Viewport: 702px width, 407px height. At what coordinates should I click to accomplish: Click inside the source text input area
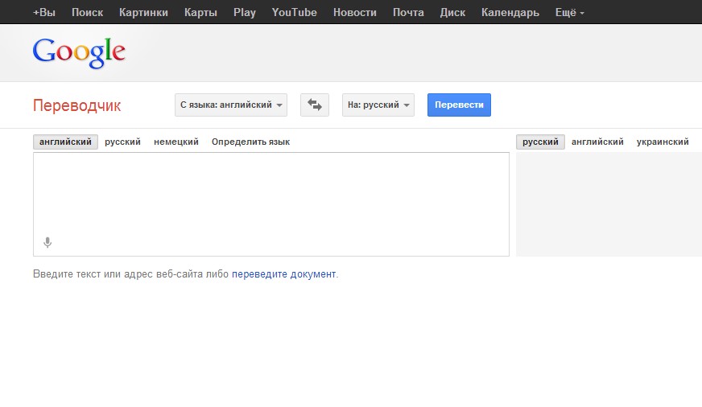(270, 197)
